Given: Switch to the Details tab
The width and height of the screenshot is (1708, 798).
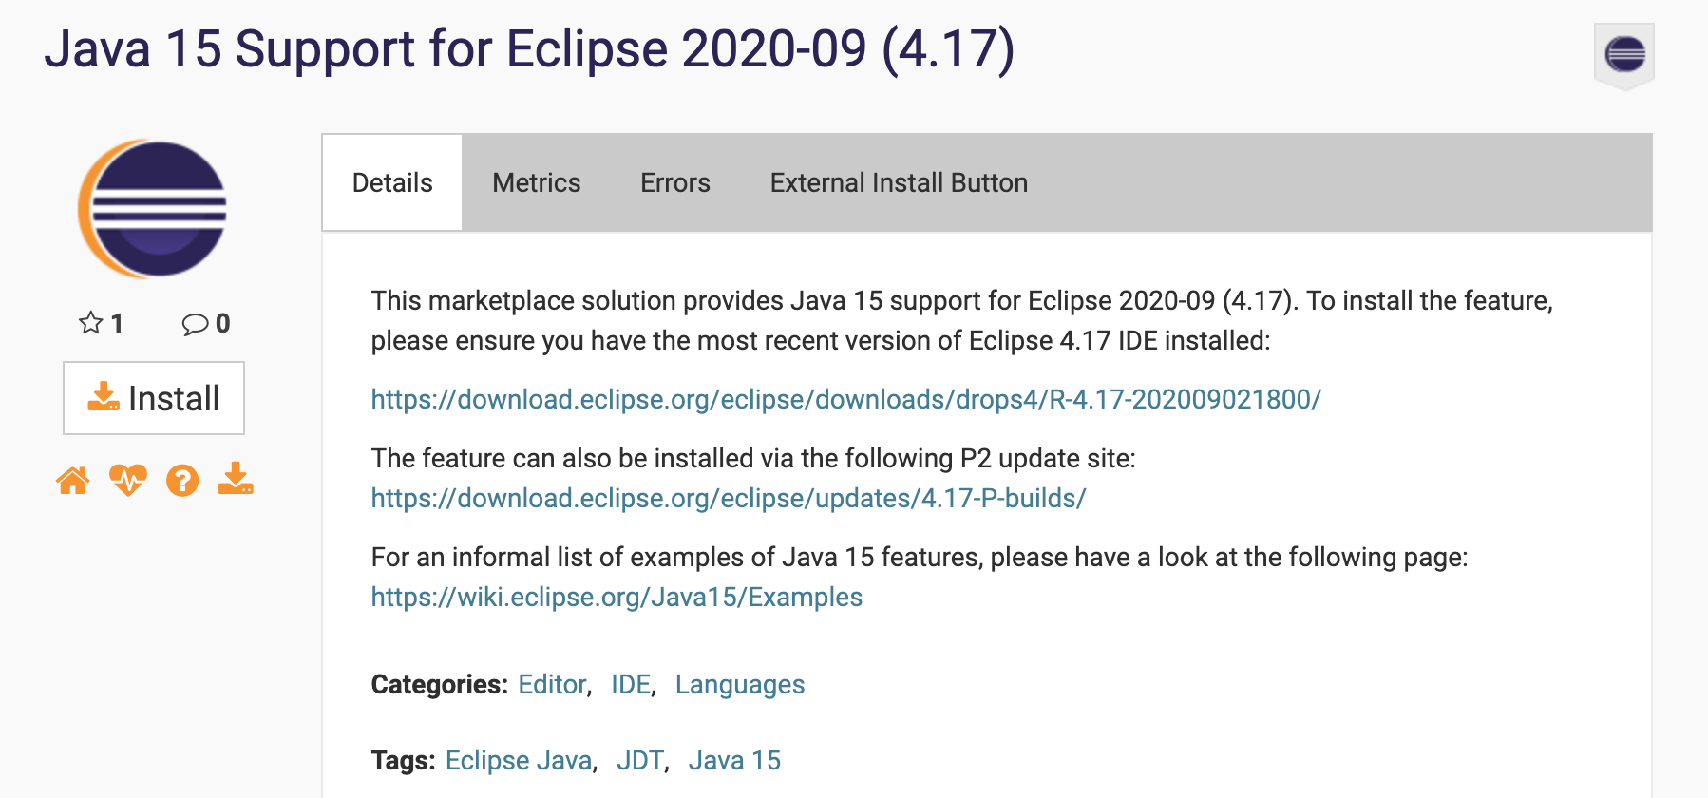Looking at the screenshot, I should (x=390, y=182).
